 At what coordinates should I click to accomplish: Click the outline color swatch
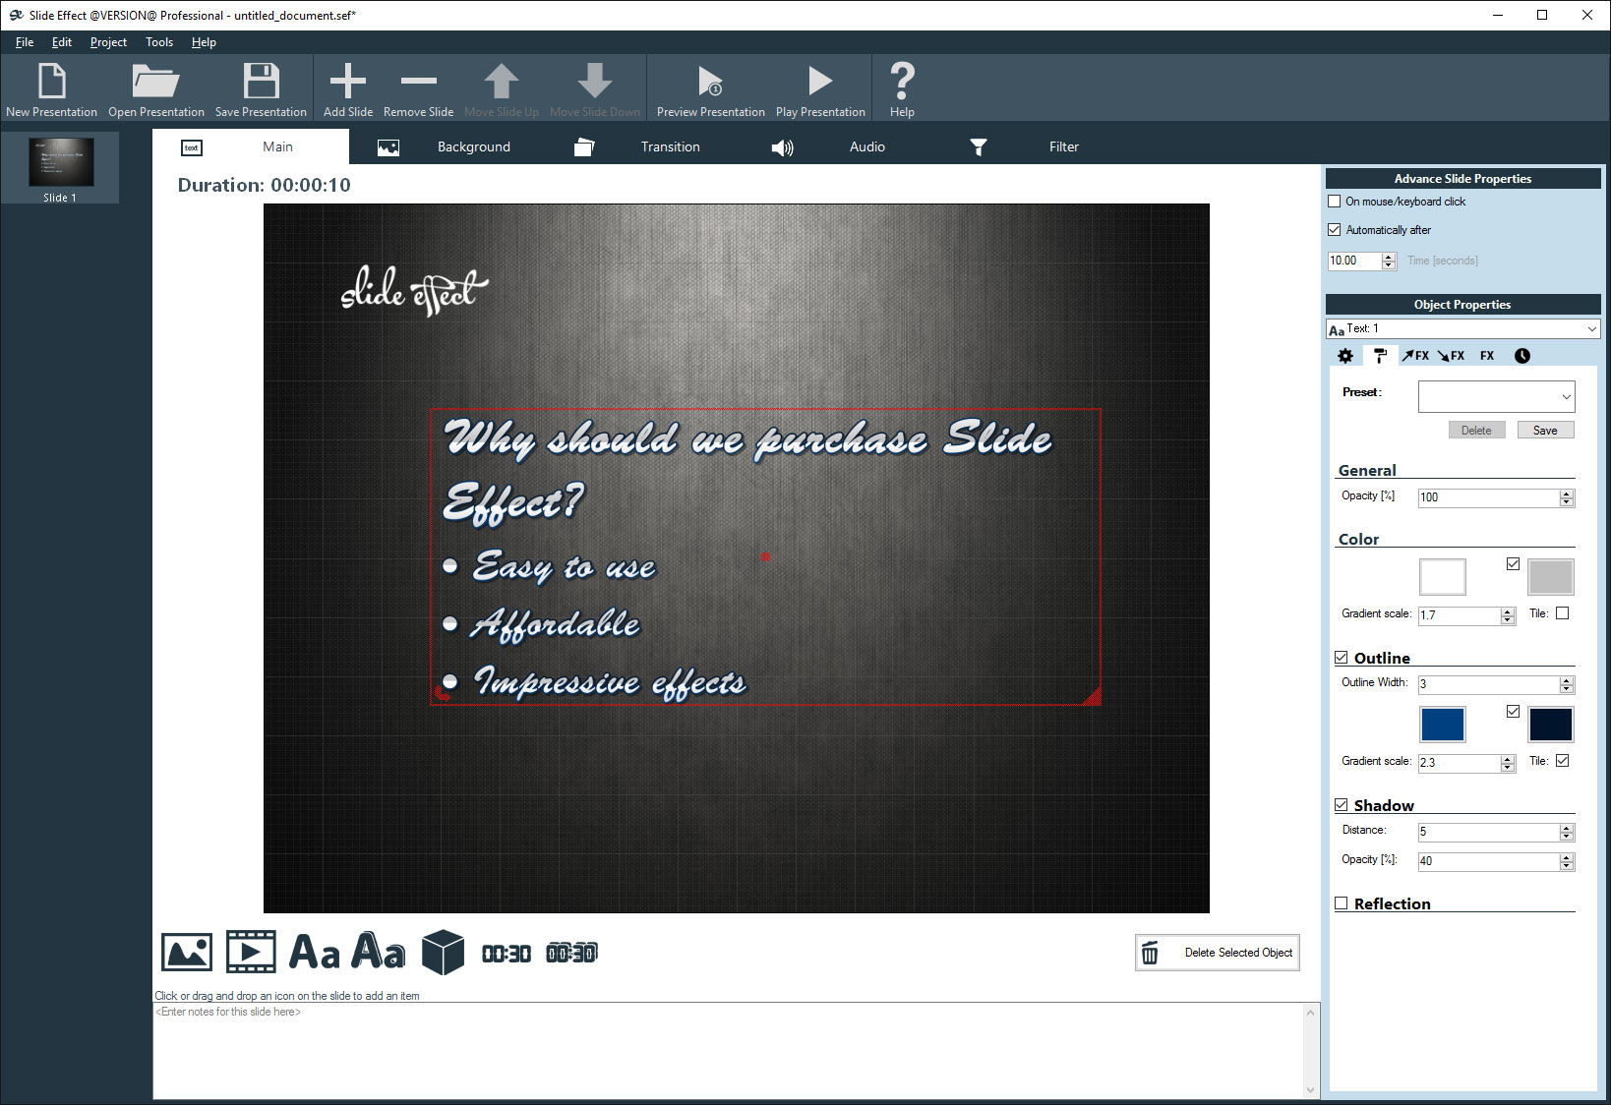(1442, 724)
